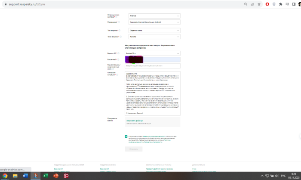The width and height of the screenshot is (301, 180).
Task: Click the activation code input field
Action: pyautogui.click(x=152, y=66)
